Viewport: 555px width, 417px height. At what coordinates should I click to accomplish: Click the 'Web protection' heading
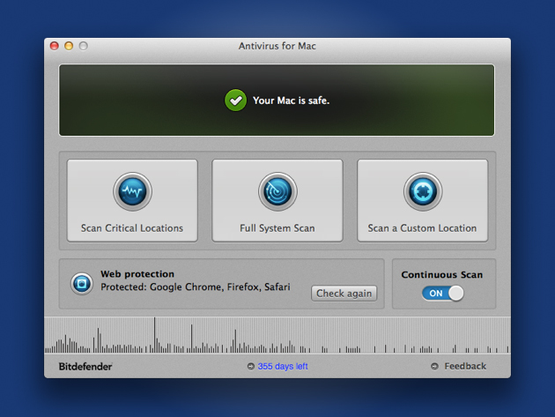[x=137, y=274]
